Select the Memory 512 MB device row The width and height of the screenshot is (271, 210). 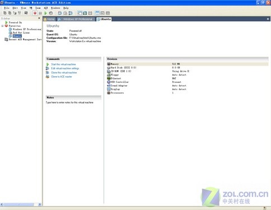(x=188, y=64)
